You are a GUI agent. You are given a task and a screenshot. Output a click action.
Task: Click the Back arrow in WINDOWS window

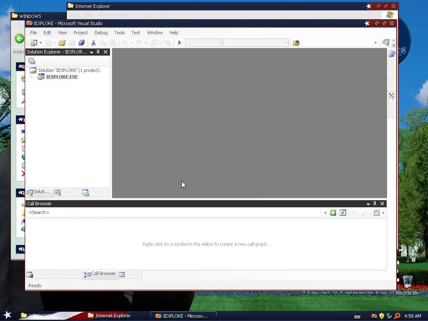pyautogui.click(x=19, y=38)
